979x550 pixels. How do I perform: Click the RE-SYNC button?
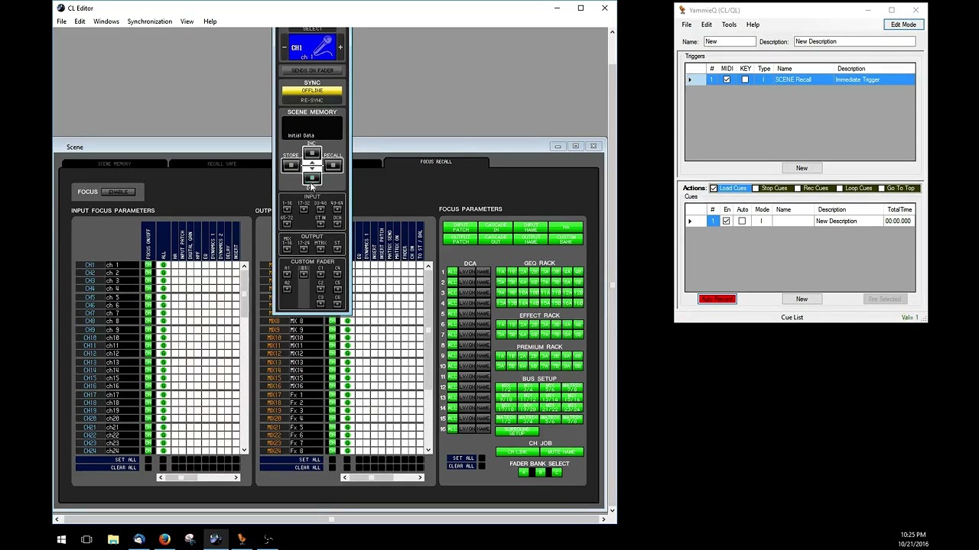312,100
